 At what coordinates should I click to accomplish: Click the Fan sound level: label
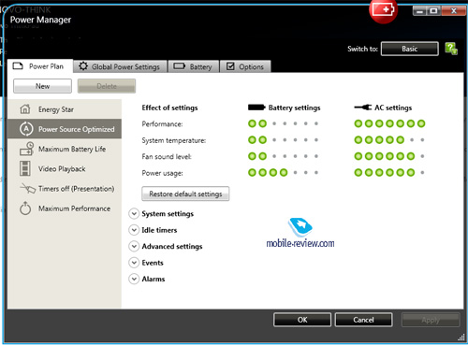click(167, 156)
